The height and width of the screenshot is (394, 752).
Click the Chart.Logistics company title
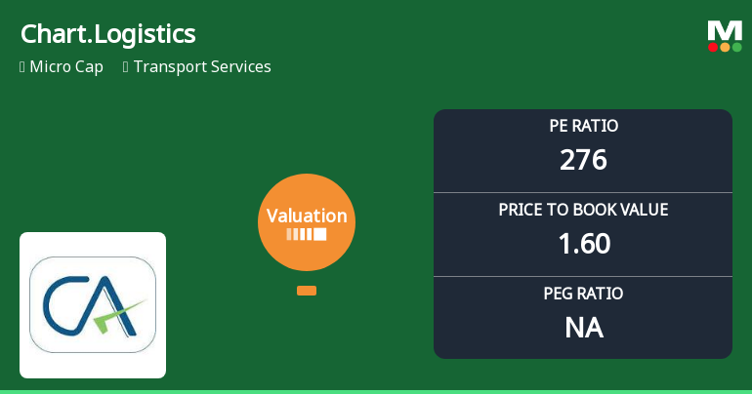(x=107, y=34)
